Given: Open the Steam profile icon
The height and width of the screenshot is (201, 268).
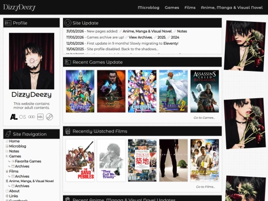Looking at the screenshot, I should pos(50,117).
